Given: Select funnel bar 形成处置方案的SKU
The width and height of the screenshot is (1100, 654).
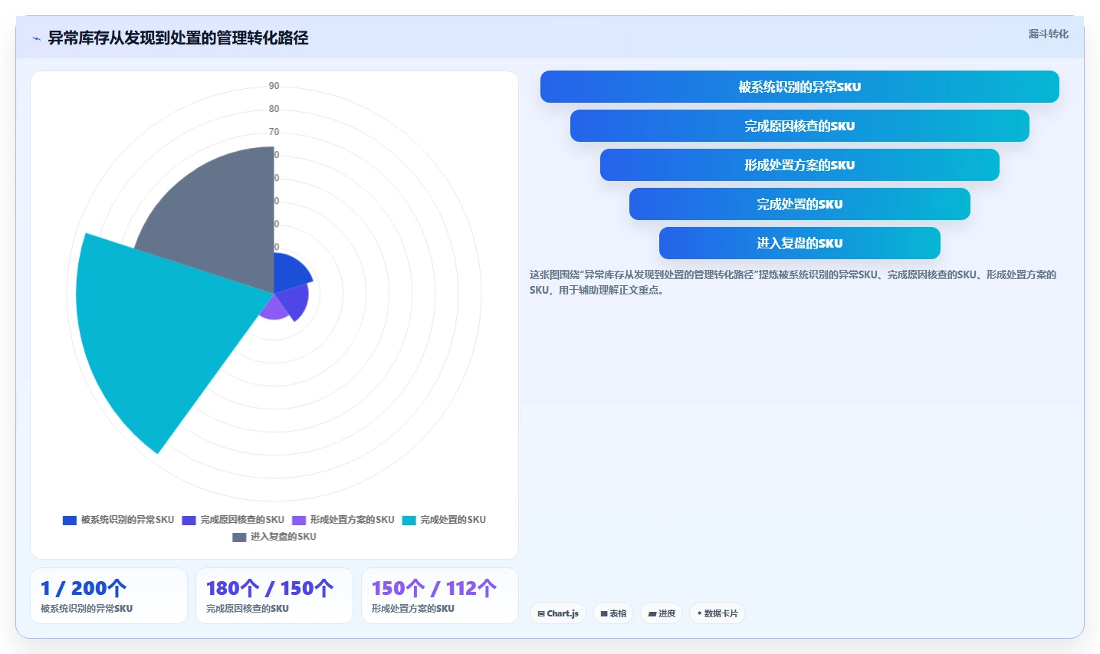Looking at the screenshot, I should click(x=800, y=165).
